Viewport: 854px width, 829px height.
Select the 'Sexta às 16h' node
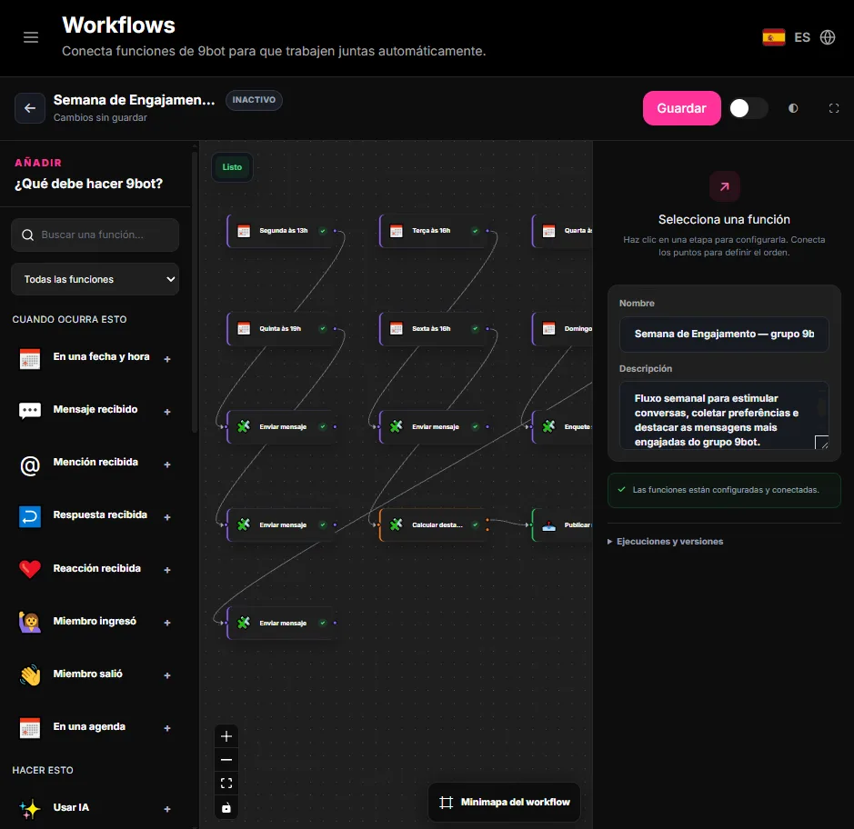pos(434,329)
